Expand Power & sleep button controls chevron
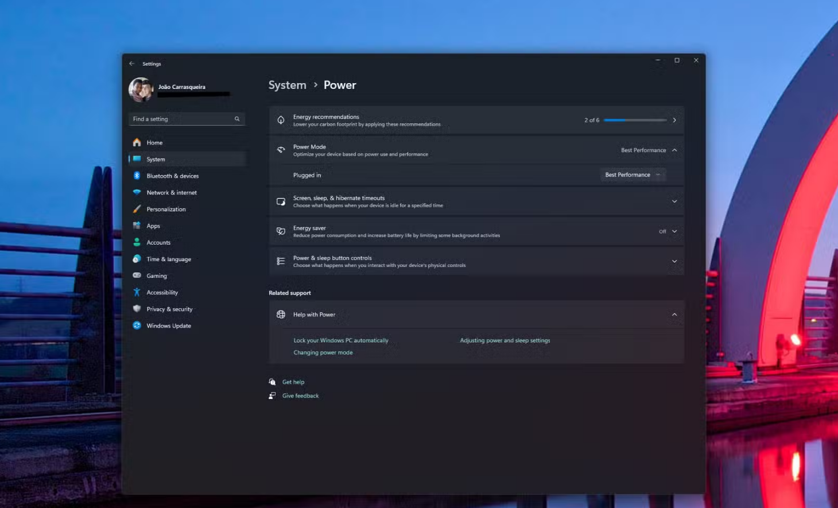This screenshot has width=838, height=508. tap(674, 261)
